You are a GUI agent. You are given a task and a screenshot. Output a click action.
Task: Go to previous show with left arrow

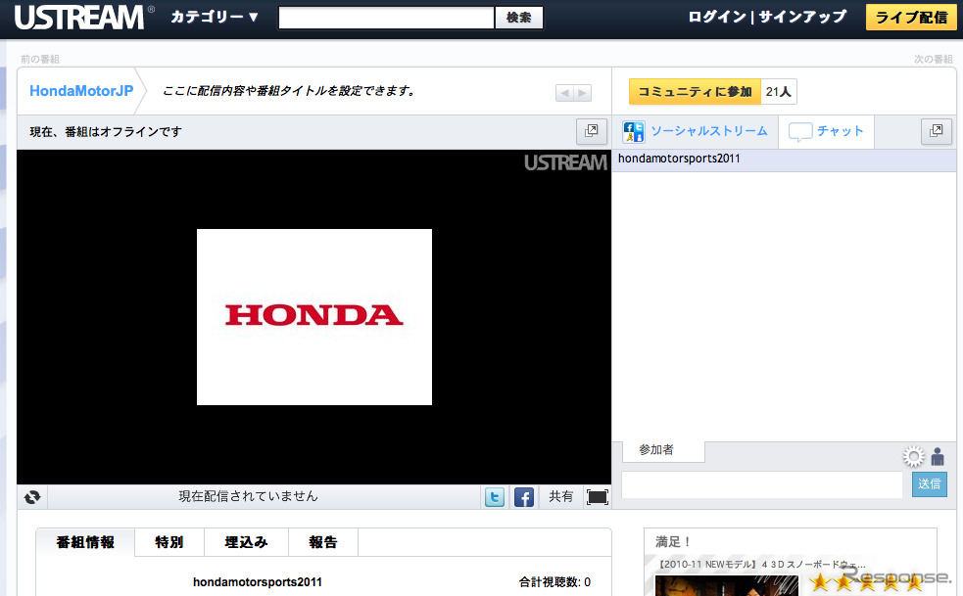point(564,93)
